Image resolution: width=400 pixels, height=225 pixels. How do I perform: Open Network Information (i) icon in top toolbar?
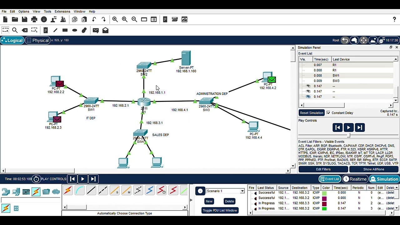coord(44,19)
